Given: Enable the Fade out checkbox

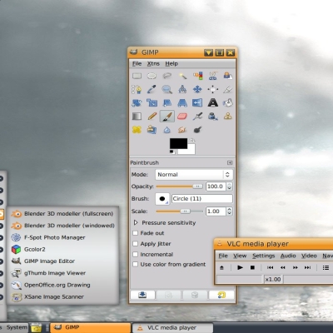Looking at the screenshot, I should [136, 233].
